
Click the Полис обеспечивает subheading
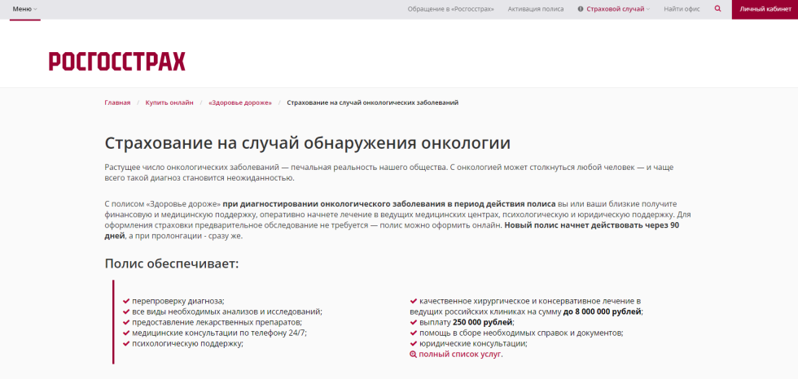171,263
